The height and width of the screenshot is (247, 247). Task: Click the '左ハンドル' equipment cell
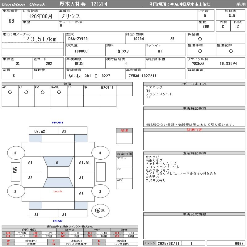(x=108, y=91)
